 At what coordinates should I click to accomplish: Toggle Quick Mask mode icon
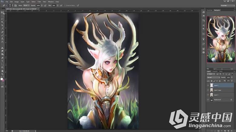(2, 83)
